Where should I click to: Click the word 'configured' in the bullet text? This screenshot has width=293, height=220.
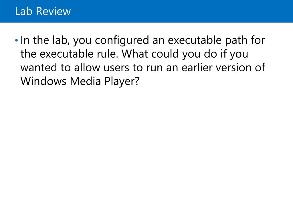tap(122, 40)
